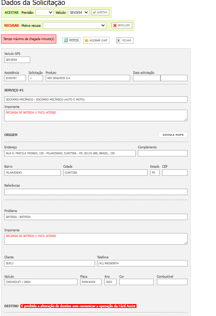Open the Previsão dropdown

click(45, 13)
